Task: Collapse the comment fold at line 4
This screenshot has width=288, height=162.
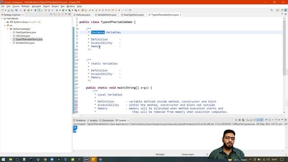Action: [x=78, y=29]
